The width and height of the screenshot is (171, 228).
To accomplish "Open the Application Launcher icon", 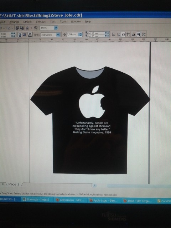I will [x=27, y=28].
